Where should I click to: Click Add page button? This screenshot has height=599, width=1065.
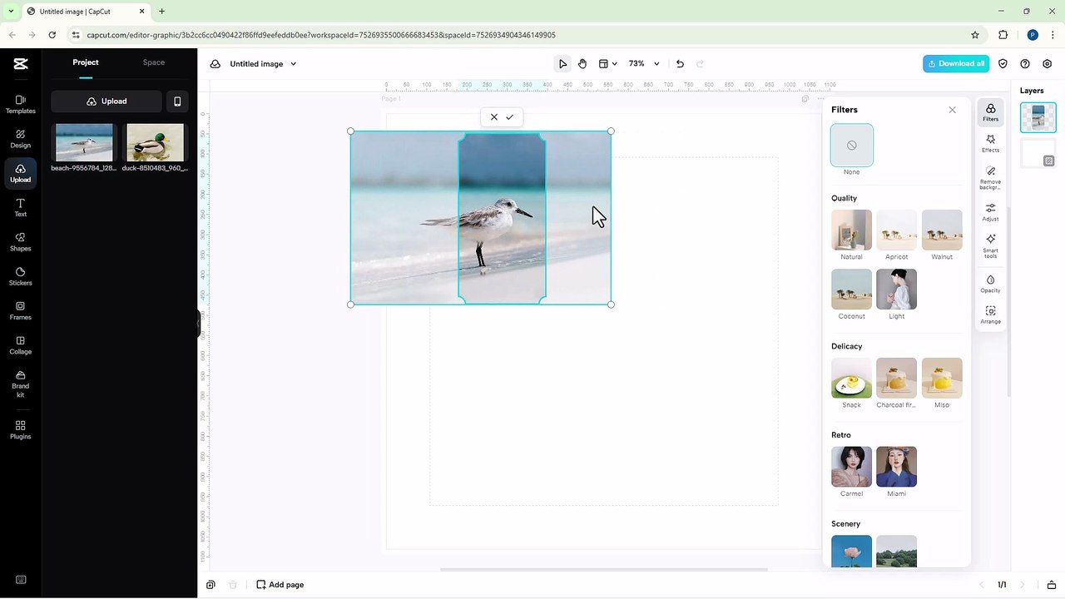point(280,585)
